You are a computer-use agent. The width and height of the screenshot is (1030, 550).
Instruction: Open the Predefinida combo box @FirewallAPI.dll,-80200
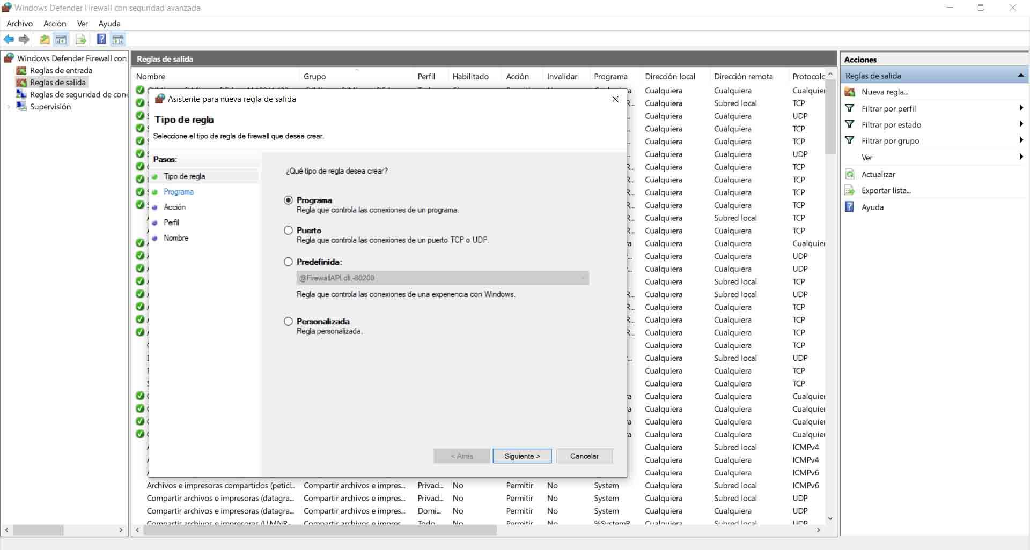[443, 278]
